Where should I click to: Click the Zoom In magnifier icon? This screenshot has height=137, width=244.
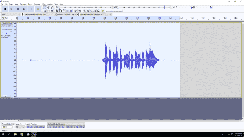[84, 11]
